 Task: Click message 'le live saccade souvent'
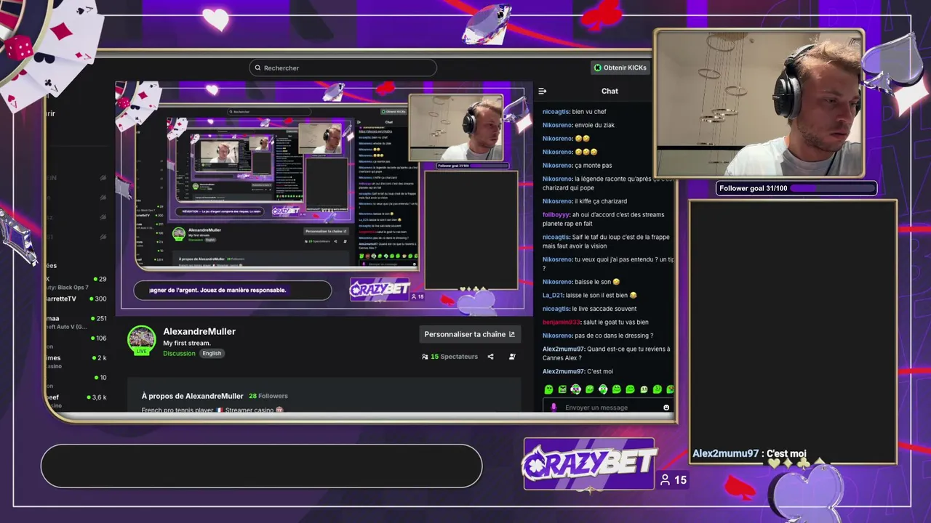click(x=604, y=309)
